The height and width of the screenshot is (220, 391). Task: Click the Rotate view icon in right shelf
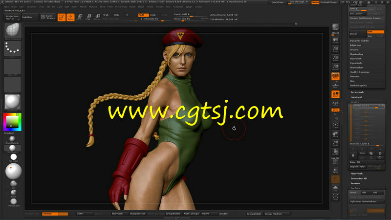335,153
